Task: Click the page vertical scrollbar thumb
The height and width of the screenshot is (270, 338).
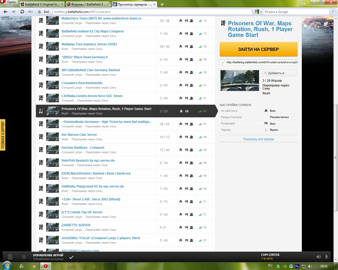Action: pyautogui.click(x=336, y=158)
